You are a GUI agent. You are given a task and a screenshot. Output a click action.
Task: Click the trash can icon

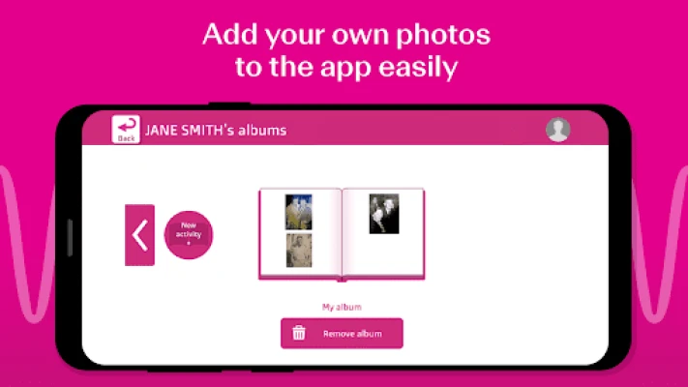click(x=299, y=333)
